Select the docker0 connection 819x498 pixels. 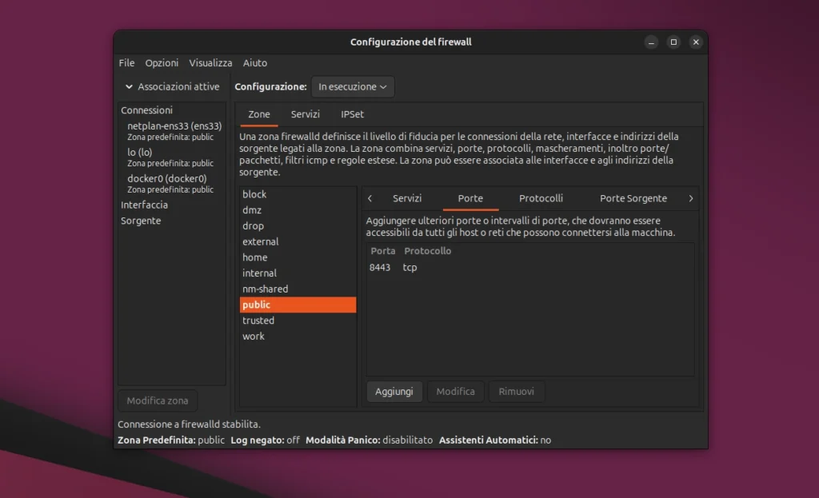coord(163,179)
